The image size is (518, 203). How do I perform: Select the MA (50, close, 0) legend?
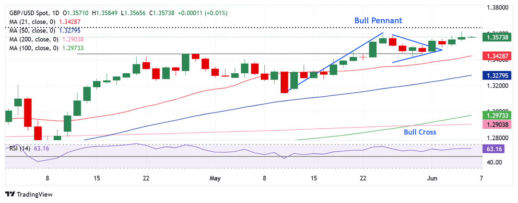click(32, 31)
